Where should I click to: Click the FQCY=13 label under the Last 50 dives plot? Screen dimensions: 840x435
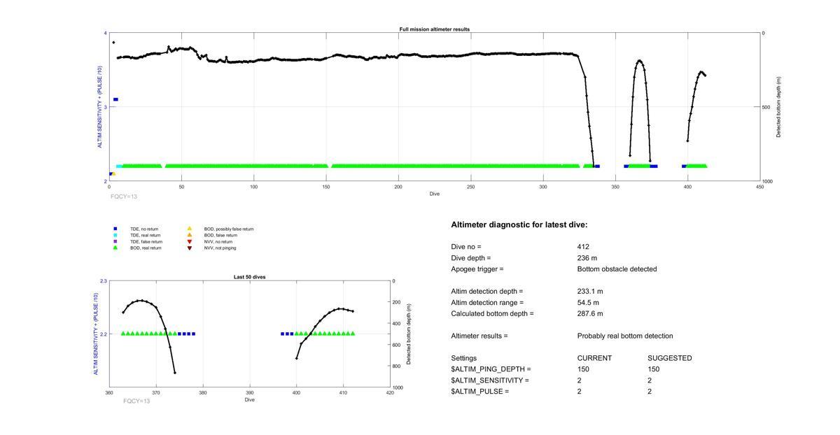[136, 401]
